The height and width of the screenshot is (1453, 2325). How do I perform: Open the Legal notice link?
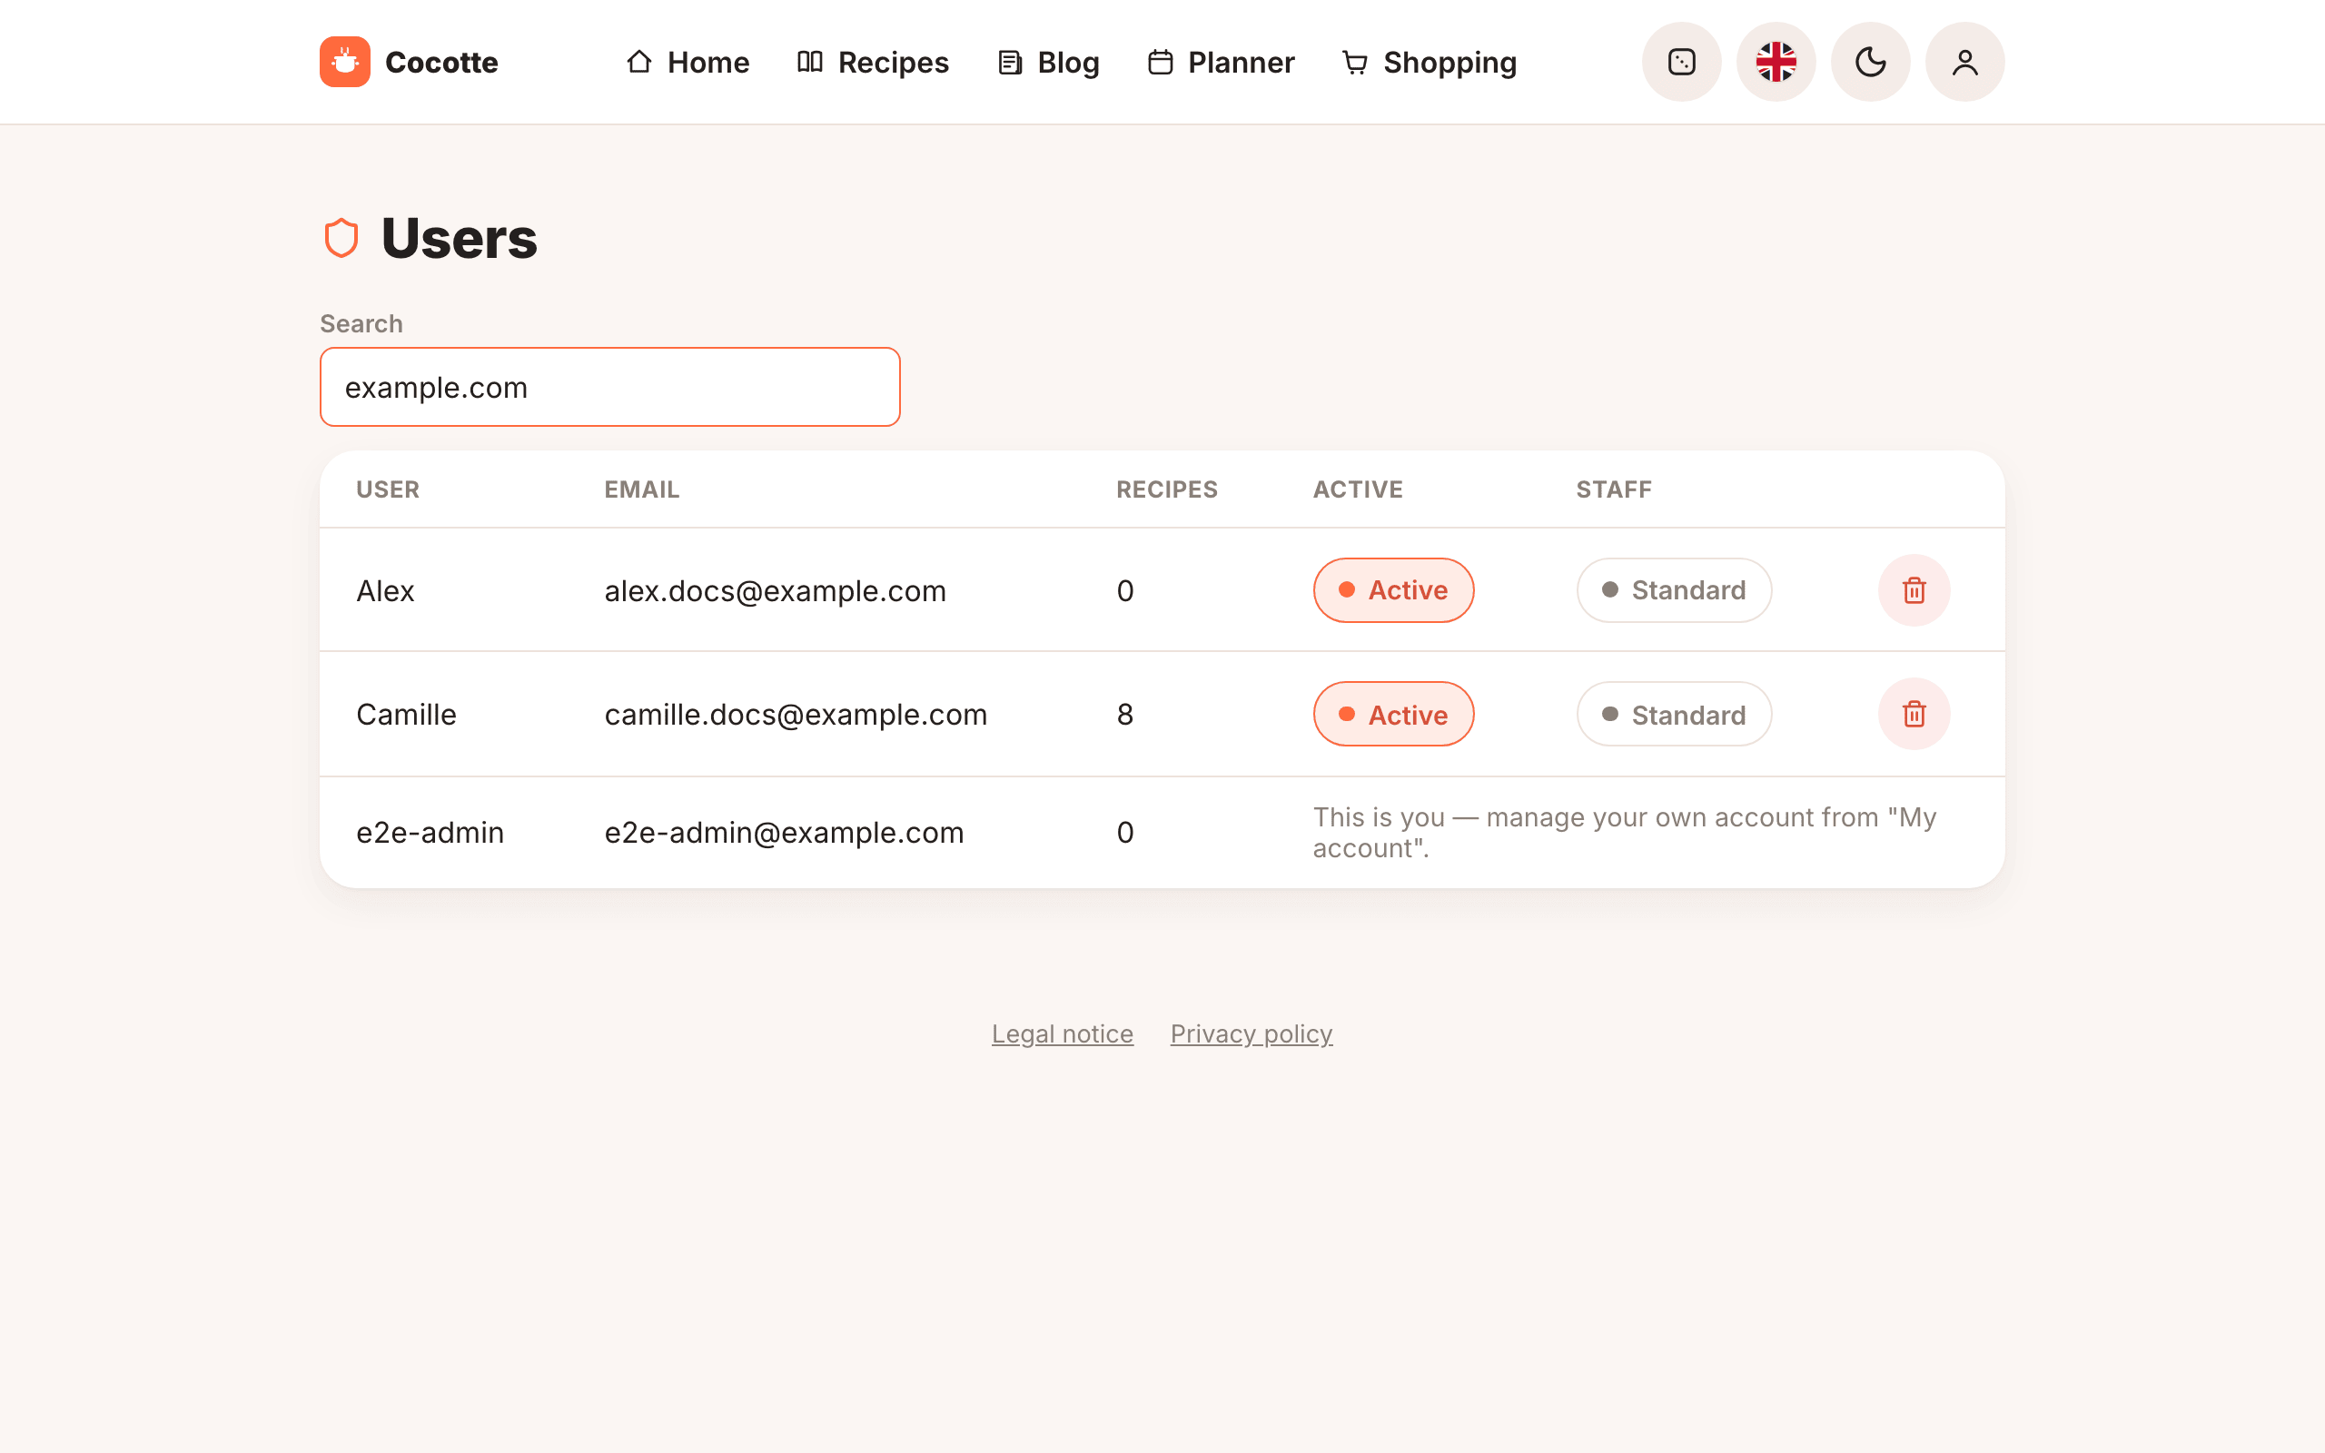click(1063, 1034)
